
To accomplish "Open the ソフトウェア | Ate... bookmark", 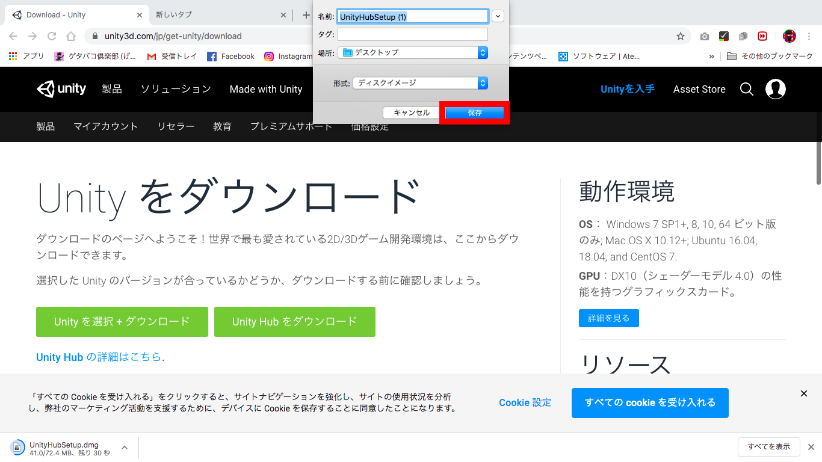I will (599, 56).
